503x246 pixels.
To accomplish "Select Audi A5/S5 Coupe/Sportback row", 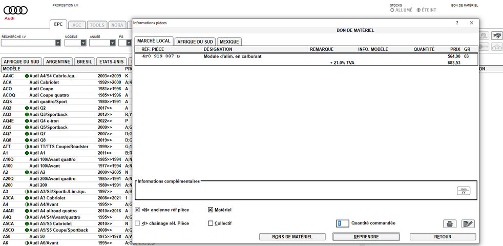I will [66, 230].
